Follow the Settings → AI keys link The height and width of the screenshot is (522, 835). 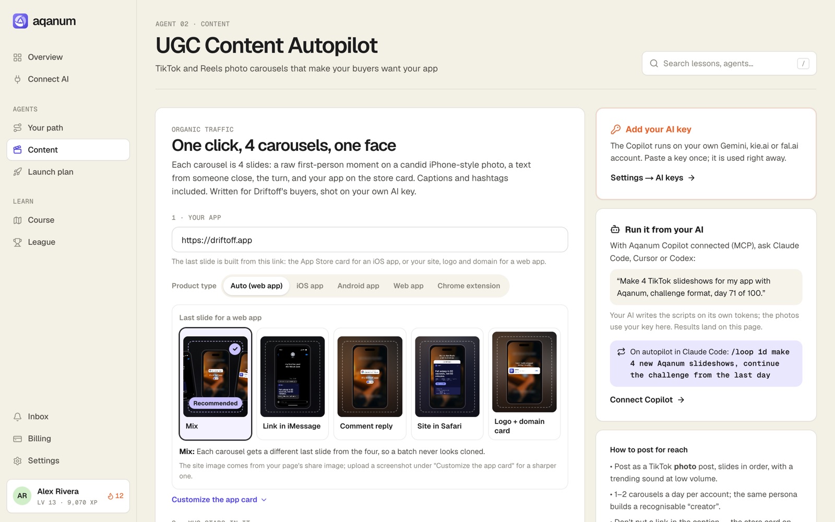click(x=652, y=177)
